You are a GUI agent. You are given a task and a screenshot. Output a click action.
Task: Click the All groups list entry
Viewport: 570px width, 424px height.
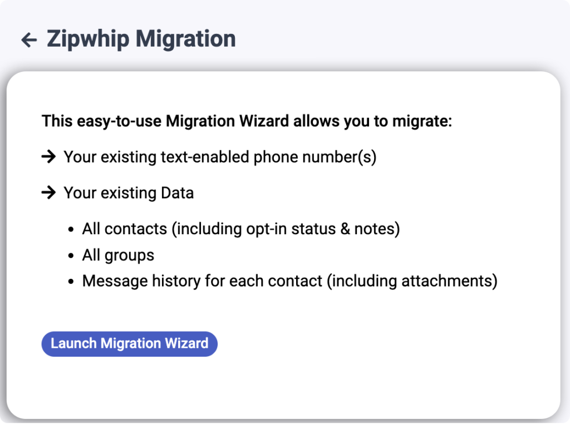coord(118,255)
